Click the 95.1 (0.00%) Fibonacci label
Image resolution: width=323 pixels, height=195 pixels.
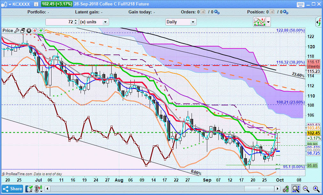pos(294,167)
